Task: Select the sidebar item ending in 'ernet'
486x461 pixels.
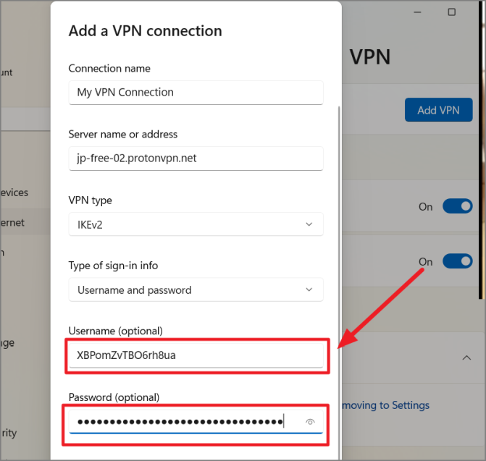Action: pos(12,223)
